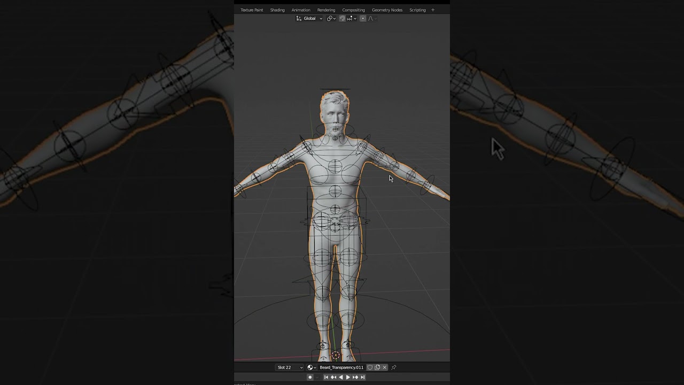Go to the Compositing workspace tab
Screen dimensions: 684x385
pyautogui.click(x=353, y=10)
